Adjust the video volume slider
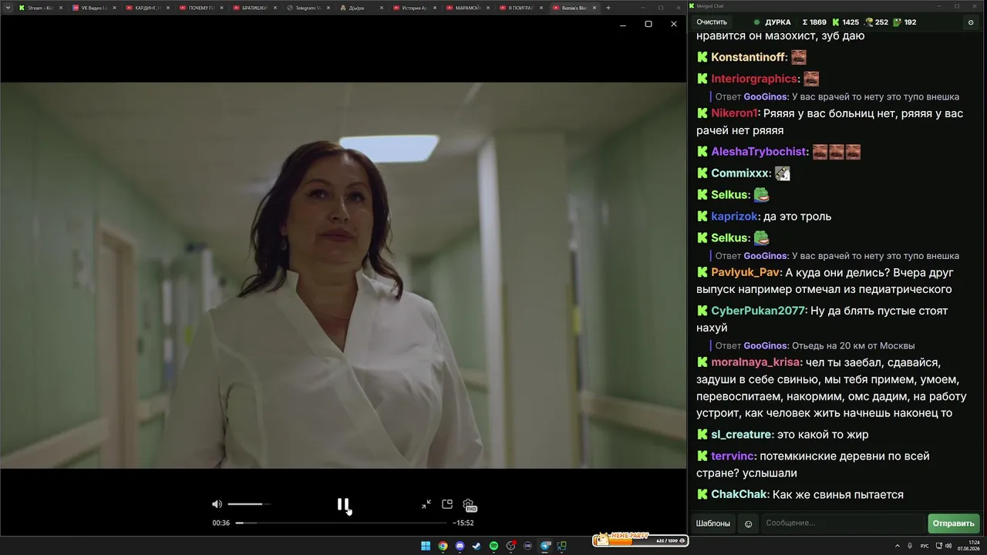This screenshot has width=987, height=555. coord(249,504)
